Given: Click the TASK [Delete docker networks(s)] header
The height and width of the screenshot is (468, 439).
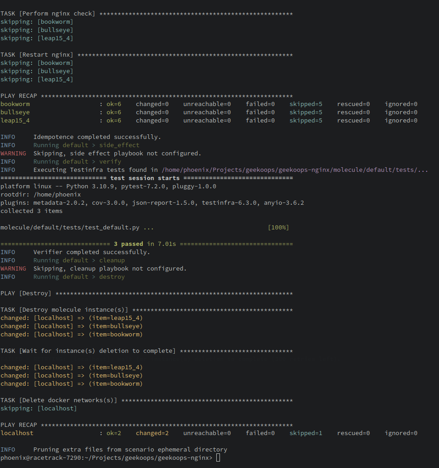Looking at the screenshot, I should [x=59, y=400].
